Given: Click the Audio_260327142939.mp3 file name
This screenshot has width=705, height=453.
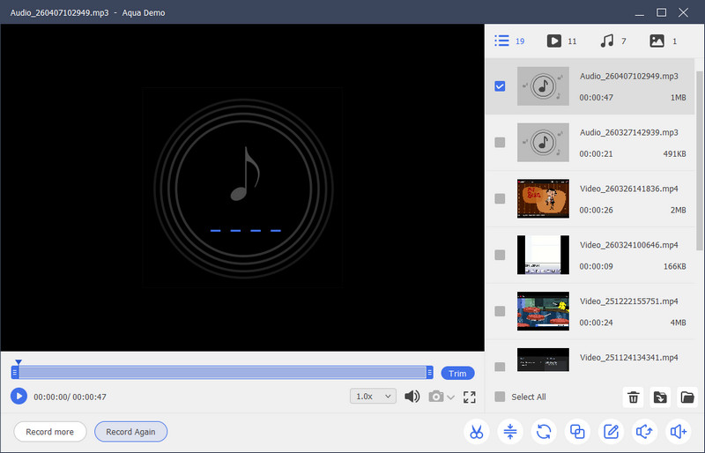Looking at the screenshot, I should coord(628,132).
